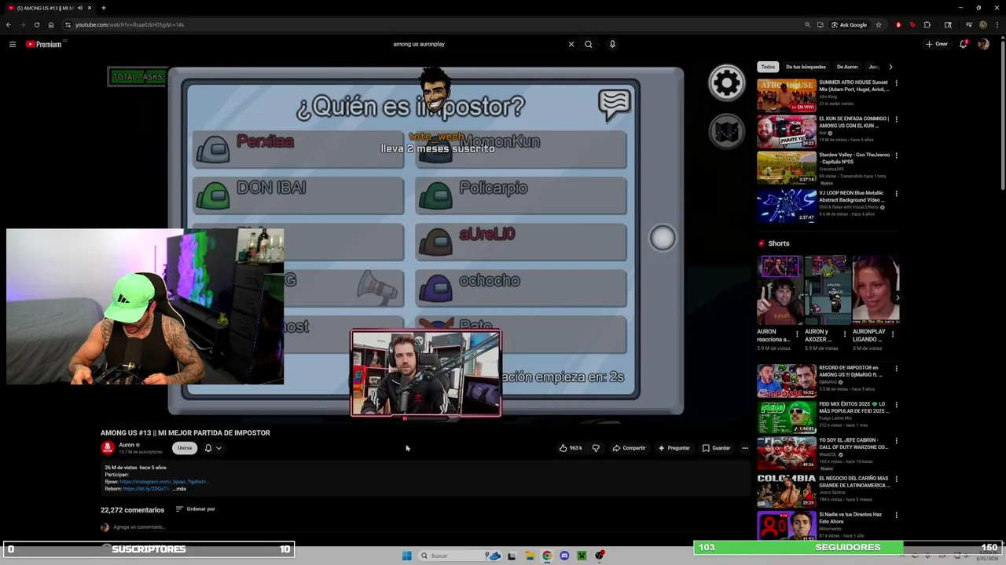The height and width of the screenshot is (565, 1006).
Task: Open Stardew Valley video thumbnail
Action: point(787,168)
